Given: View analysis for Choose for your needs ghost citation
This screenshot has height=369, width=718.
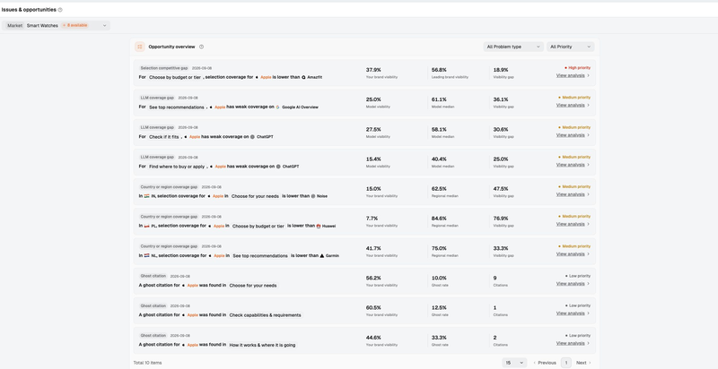Looking at the screenshot, I should coord(573,284).
